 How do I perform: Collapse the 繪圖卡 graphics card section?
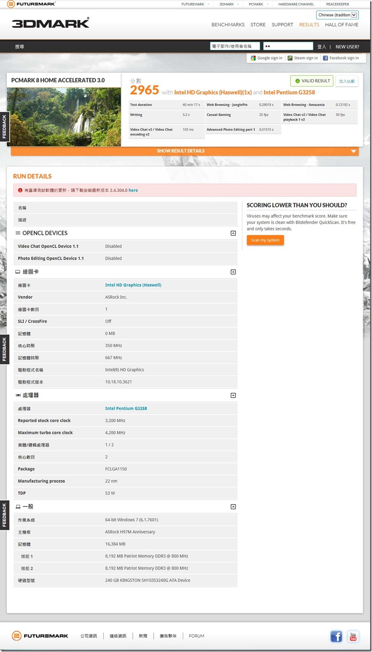[233, 272]
